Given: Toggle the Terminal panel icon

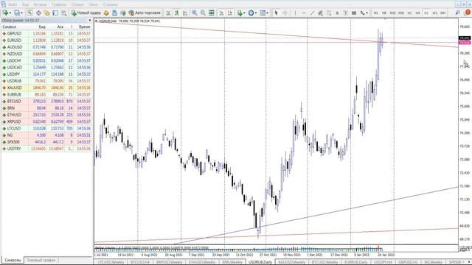Looking at the screenshot, I should [55, 13].
